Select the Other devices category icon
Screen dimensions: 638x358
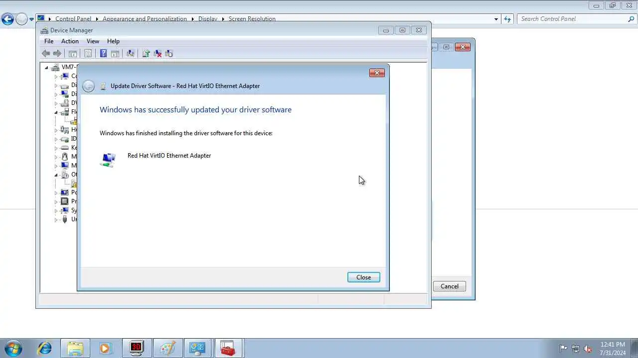coord(64,175)
